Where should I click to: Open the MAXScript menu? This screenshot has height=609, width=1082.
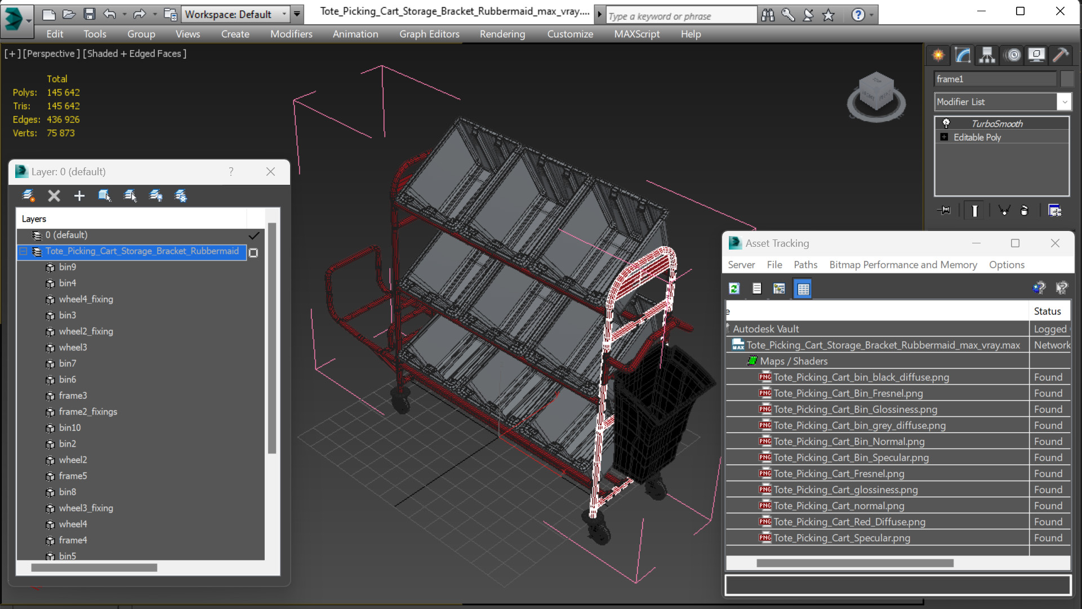pos(636,34)
